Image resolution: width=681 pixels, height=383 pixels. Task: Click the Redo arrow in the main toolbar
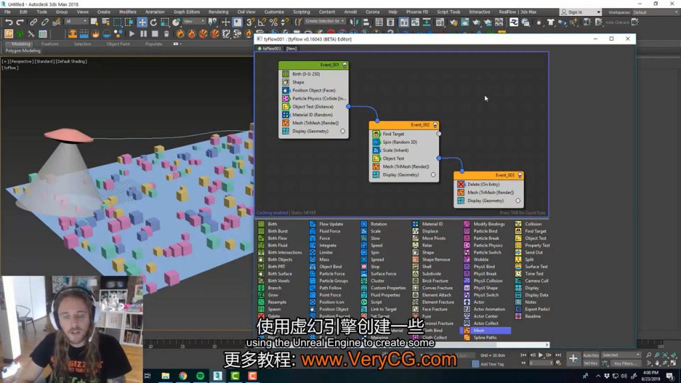(21, 22)
